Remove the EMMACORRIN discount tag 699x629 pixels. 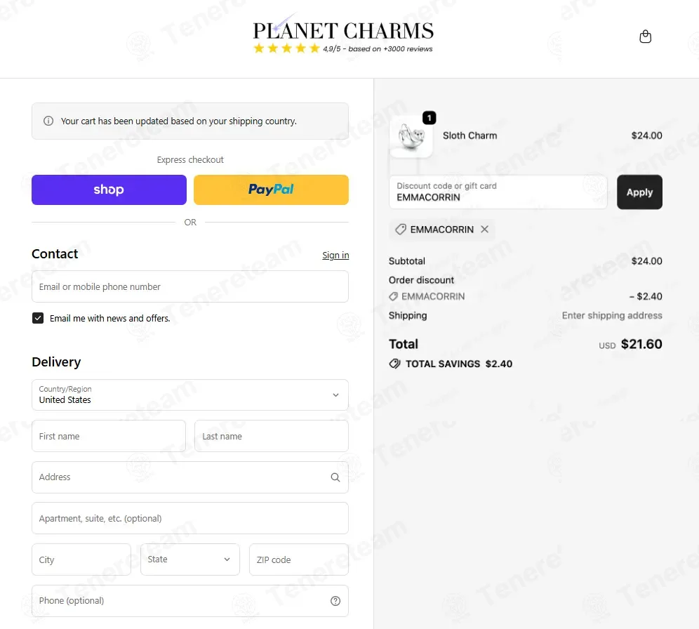[x=484, y=229]
